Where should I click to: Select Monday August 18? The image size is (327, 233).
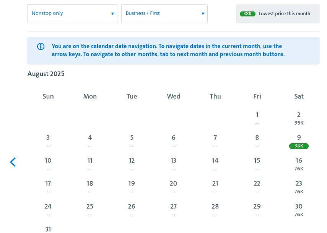[x=90, y=187]
